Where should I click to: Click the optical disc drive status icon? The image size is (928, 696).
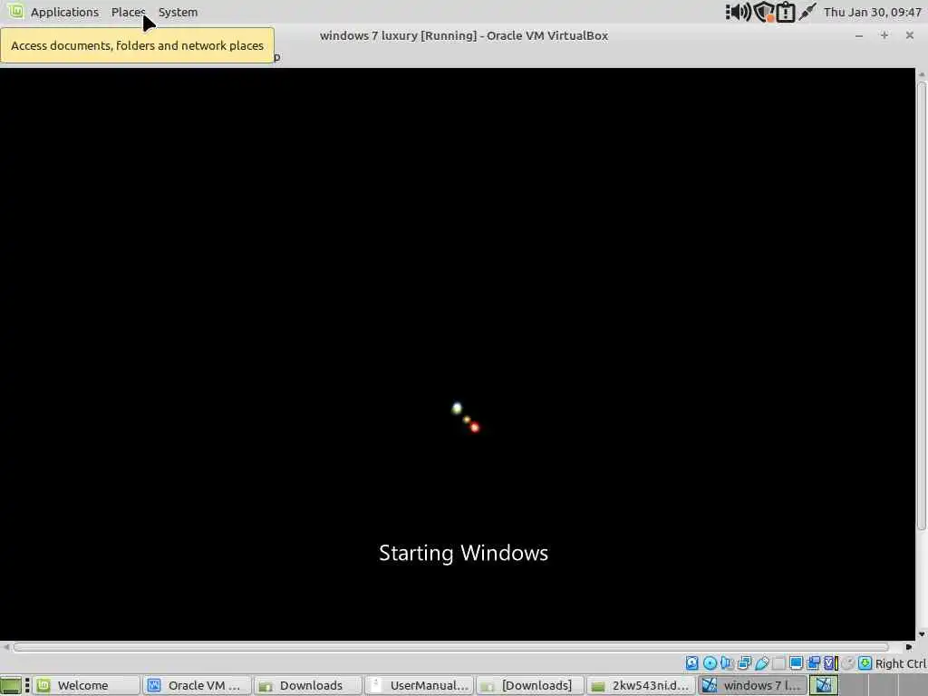[x=710, y=662]
